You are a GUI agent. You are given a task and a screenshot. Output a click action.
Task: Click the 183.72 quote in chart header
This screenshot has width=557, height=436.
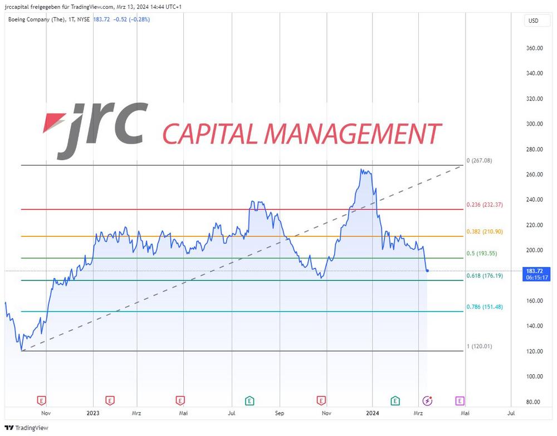[101, 19]
